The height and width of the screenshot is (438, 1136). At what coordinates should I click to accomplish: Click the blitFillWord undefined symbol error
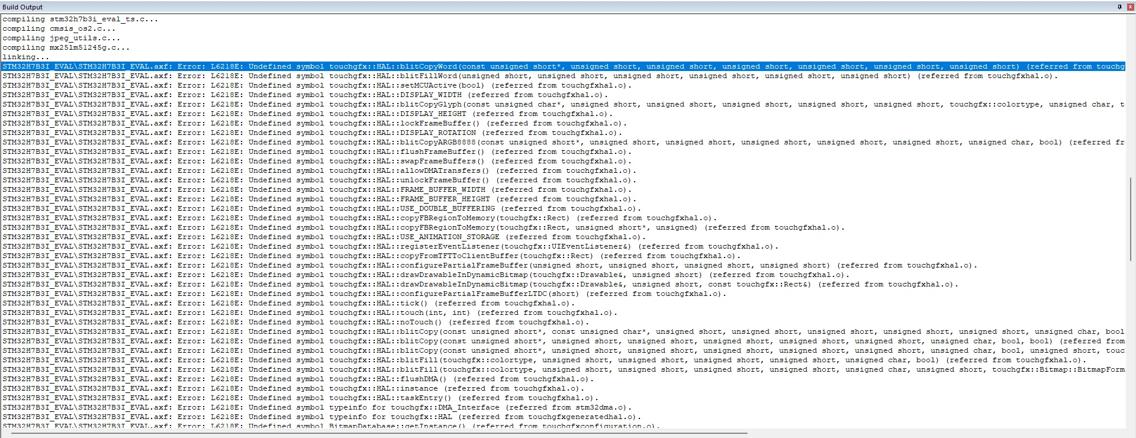click(530, 76)
